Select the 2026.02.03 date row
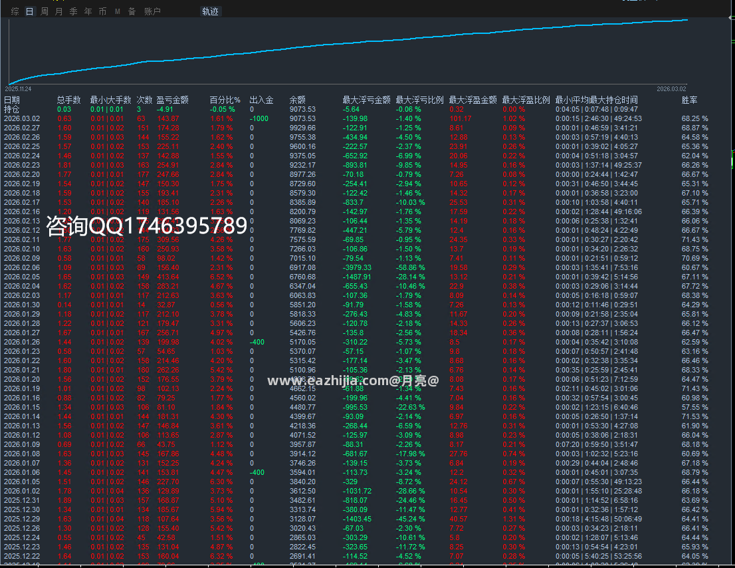735x568 pixels. [x=22, y=295]
